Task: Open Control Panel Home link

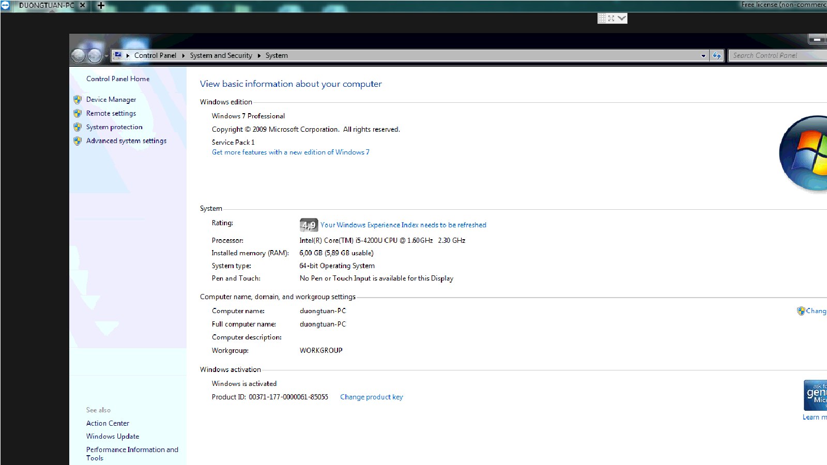Action: (x=118, y=79)
